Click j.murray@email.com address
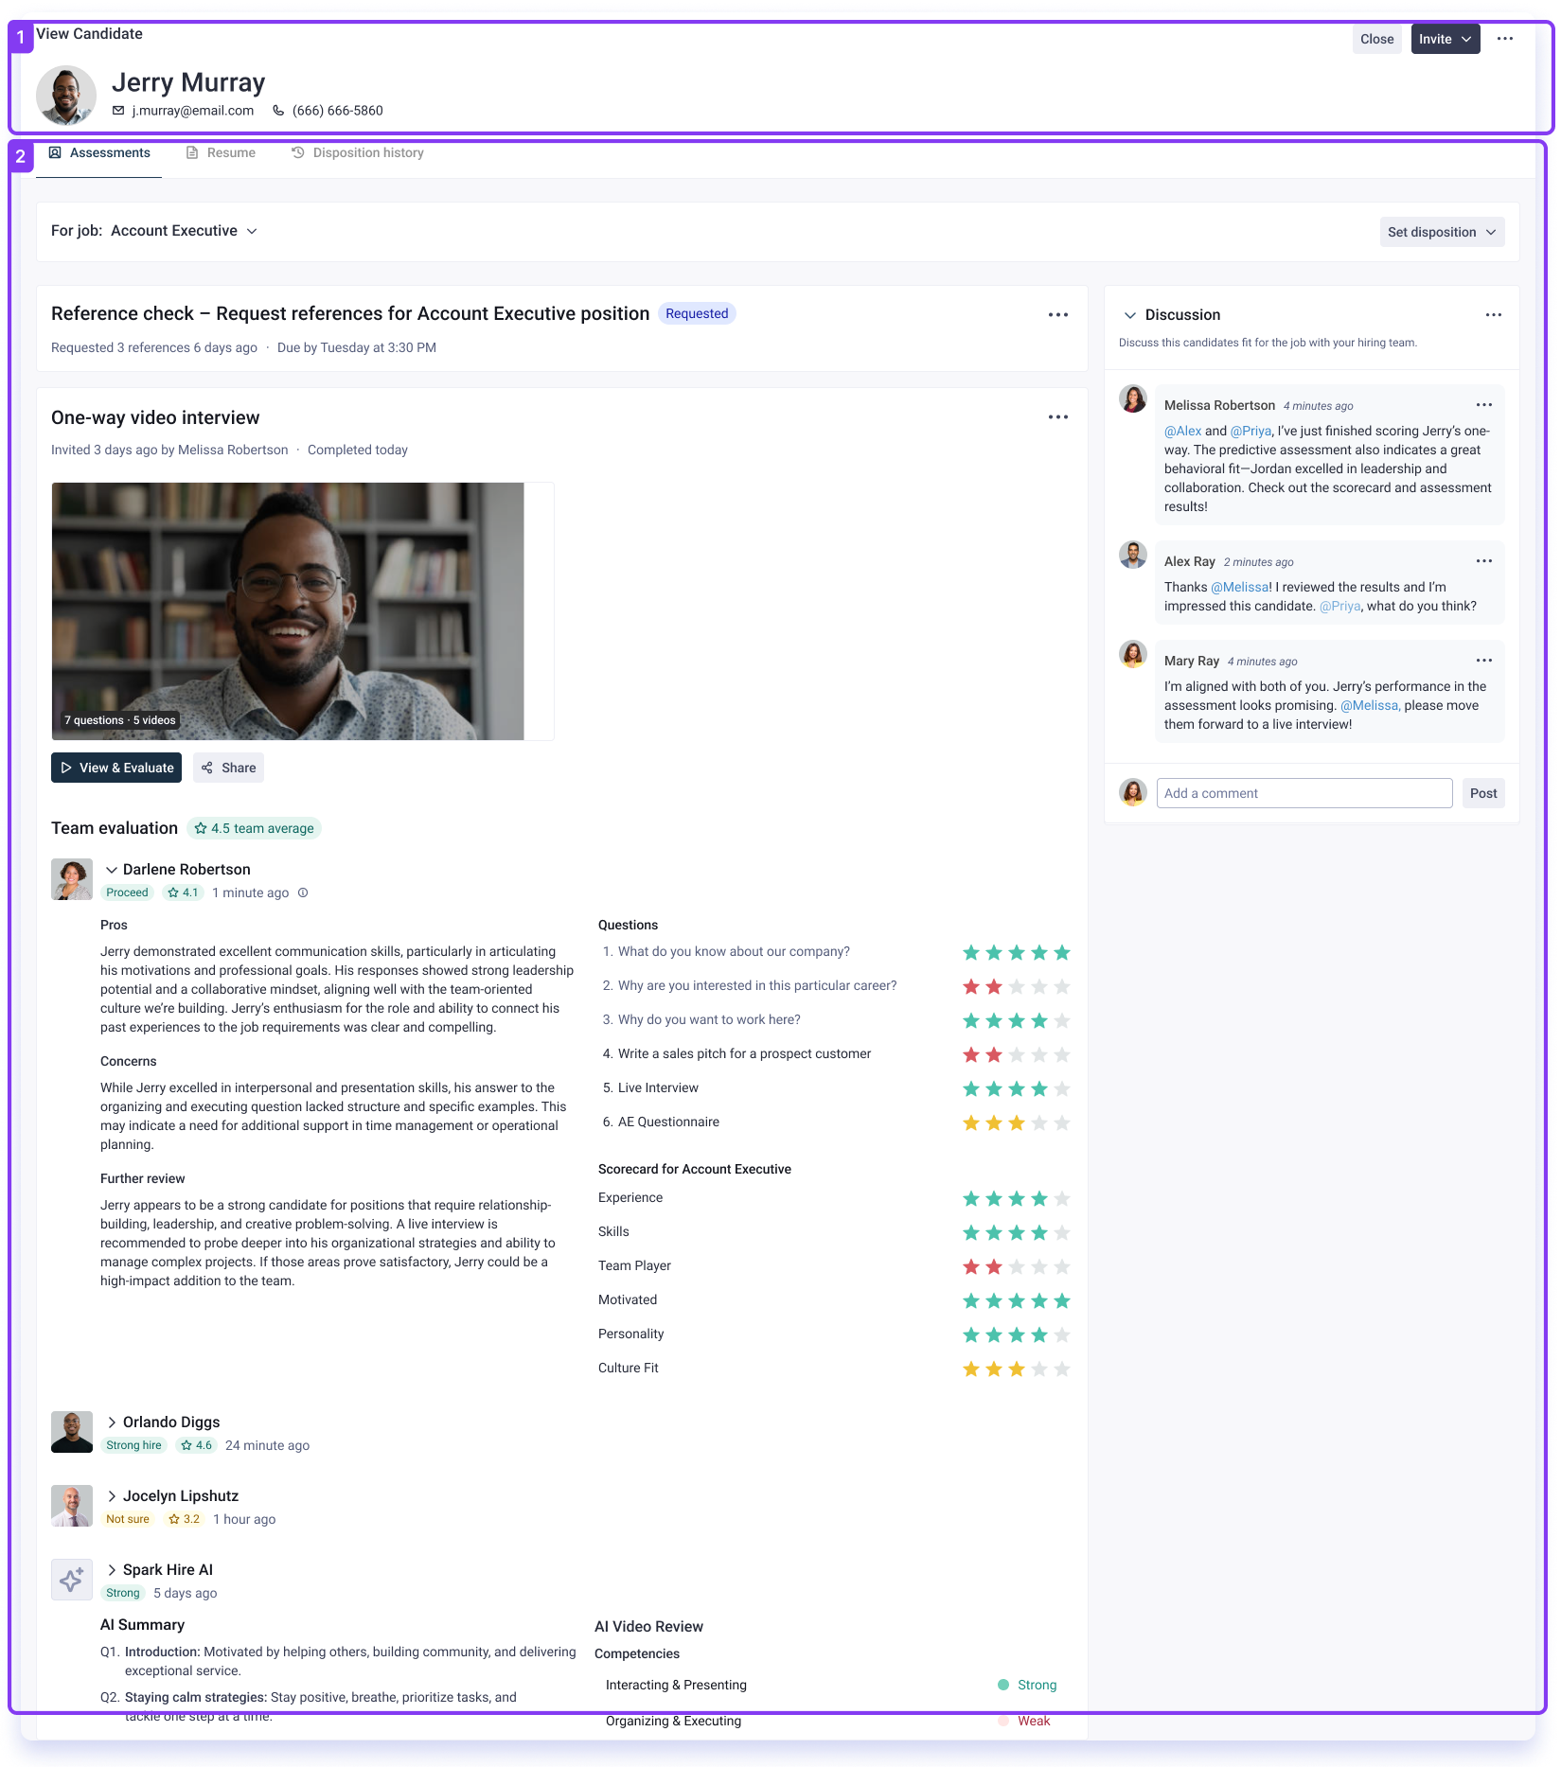Screen dimensions: 1561x1767 pyautogui.click(x=193, y=111)
